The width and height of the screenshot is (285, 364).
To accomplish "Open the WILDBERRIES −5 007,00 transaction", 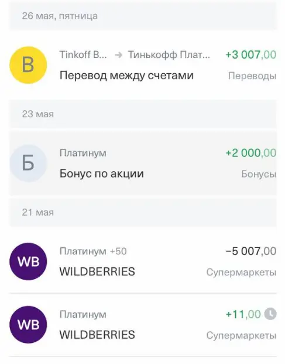I will point(143,261).
